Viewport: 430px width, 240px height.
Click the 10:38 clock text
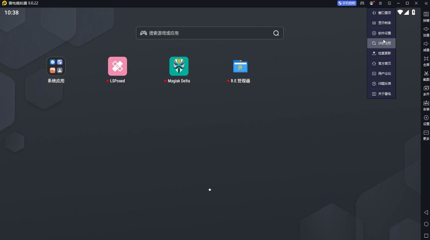(x=11, y=13)
